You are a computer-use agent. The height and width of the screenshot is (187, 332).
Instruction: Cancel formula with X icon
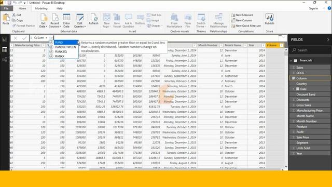click(15, 38)
